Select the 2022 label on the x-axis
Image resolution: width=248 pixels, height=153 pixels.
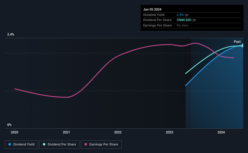tap(118, 132)
